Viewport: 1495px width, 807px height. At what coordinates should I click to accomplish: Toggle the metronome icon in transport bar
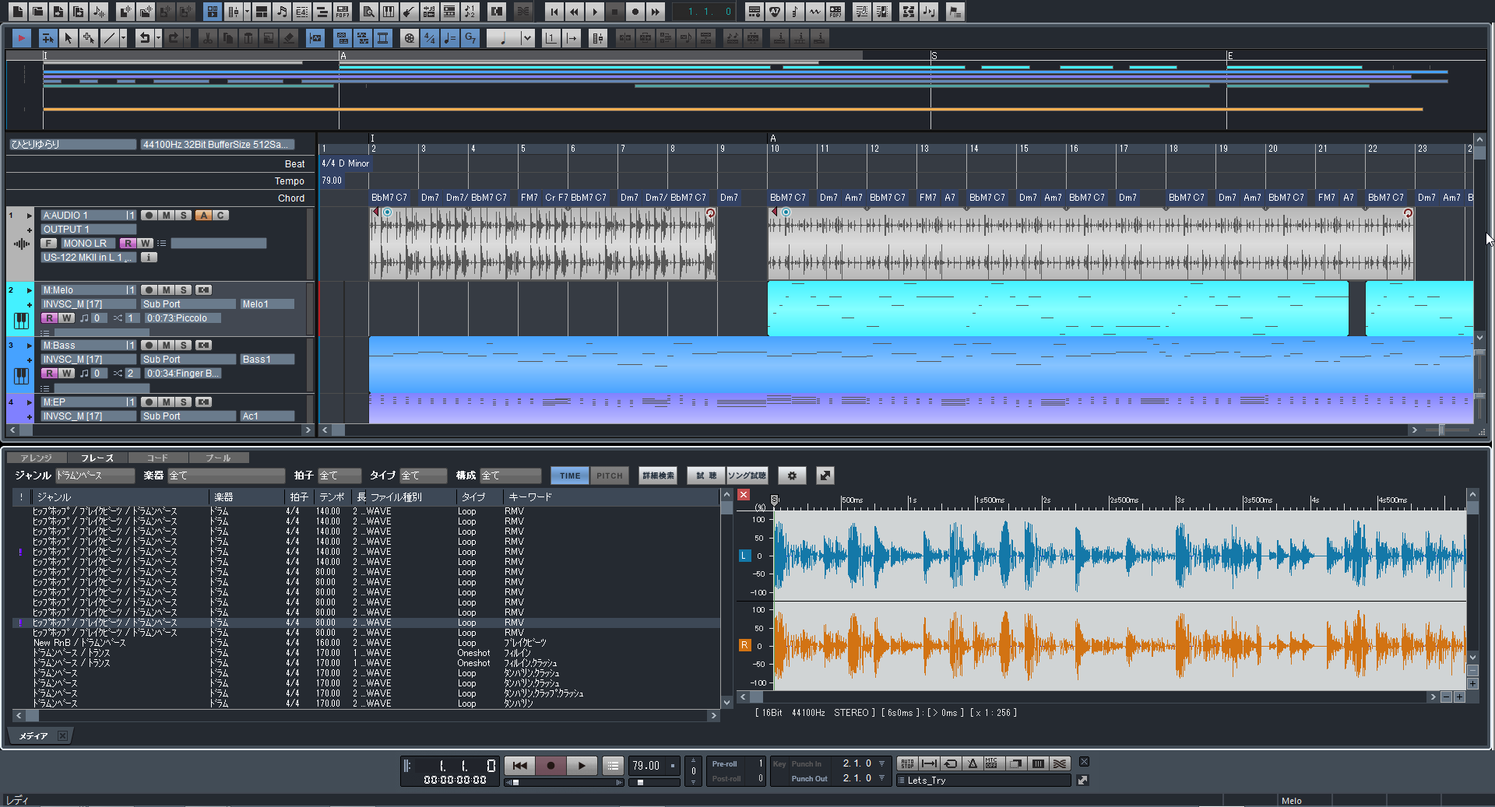click(973, 764)
